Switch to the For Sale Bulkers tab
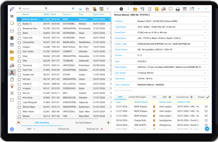This screenshot has height=142, width=218. 83,123
